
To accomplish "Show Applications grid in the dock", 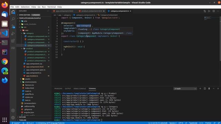I will (x=4, y=120).
